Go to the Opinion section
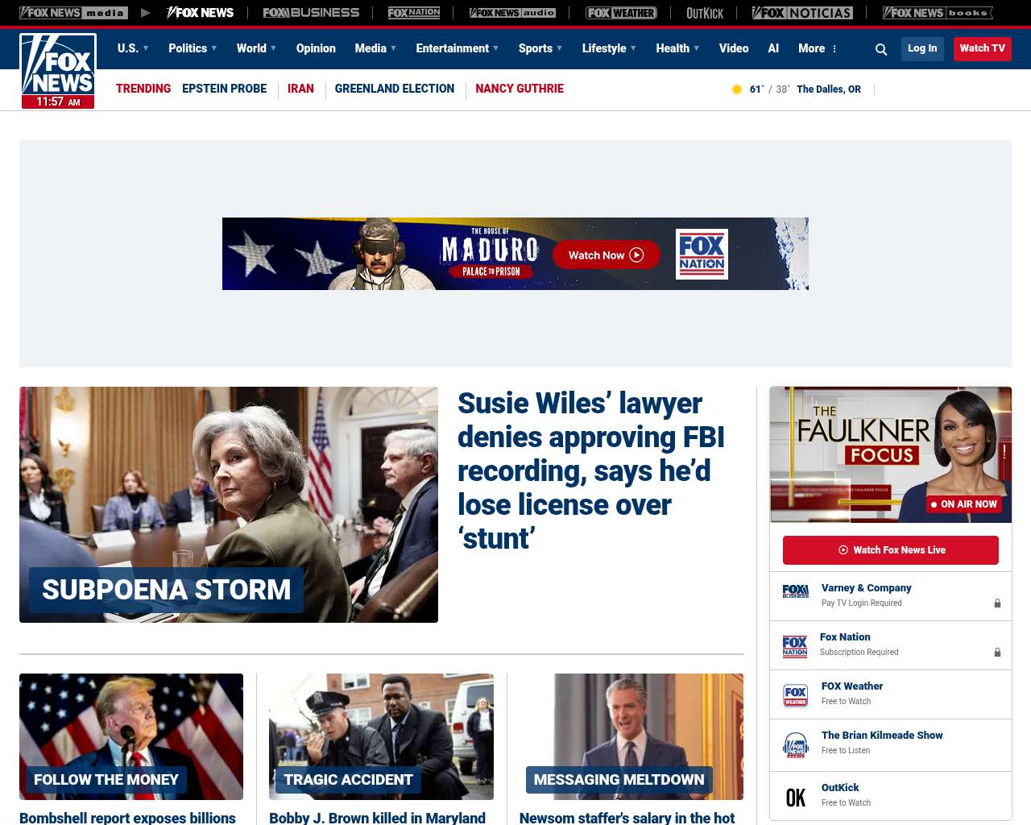Image resolution: width=1031 pixels, height=825 pixels. 316,48
